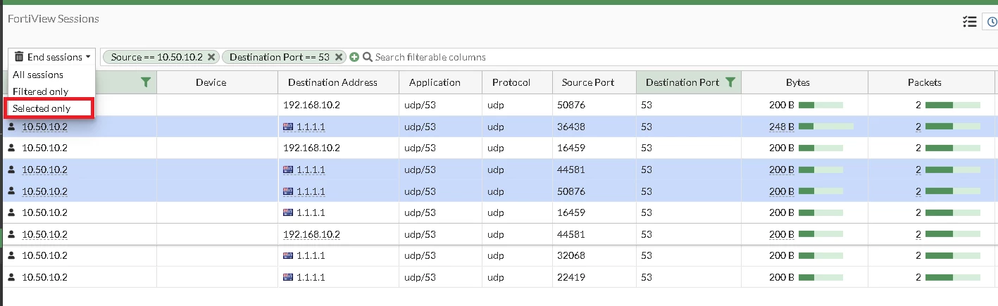Add a new filter with the plus icon
Viewport: 998px width, 306px height.
tap(354, 57)
